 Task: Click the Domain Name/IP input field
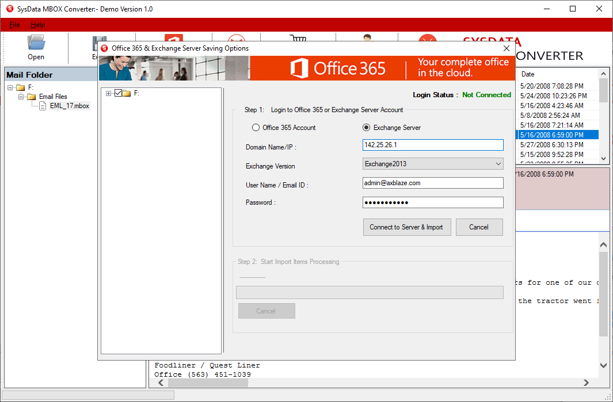click(x=433, y=145)
